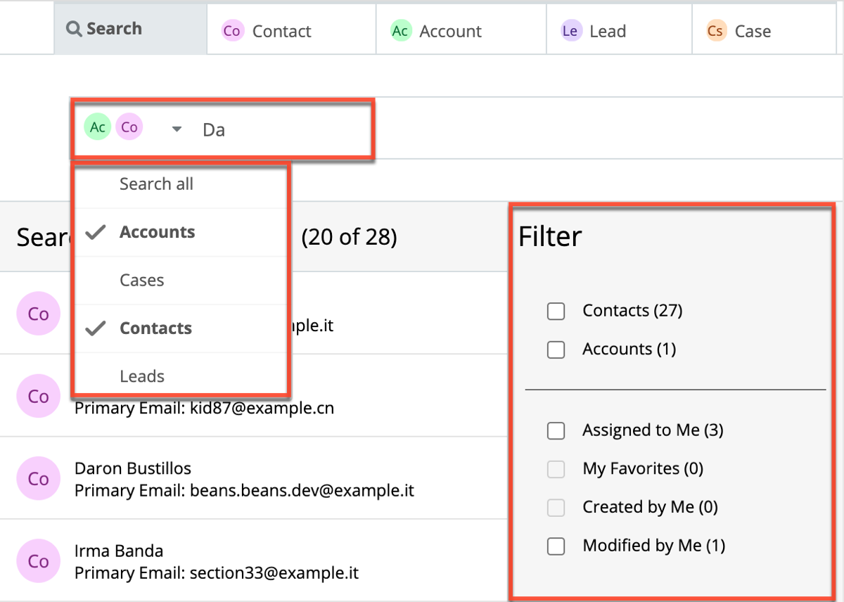Image resolution: width=844 pixels, height=602 pixels.
Task: Tick the Assigned to Me filter
Action: coord(556,430)
